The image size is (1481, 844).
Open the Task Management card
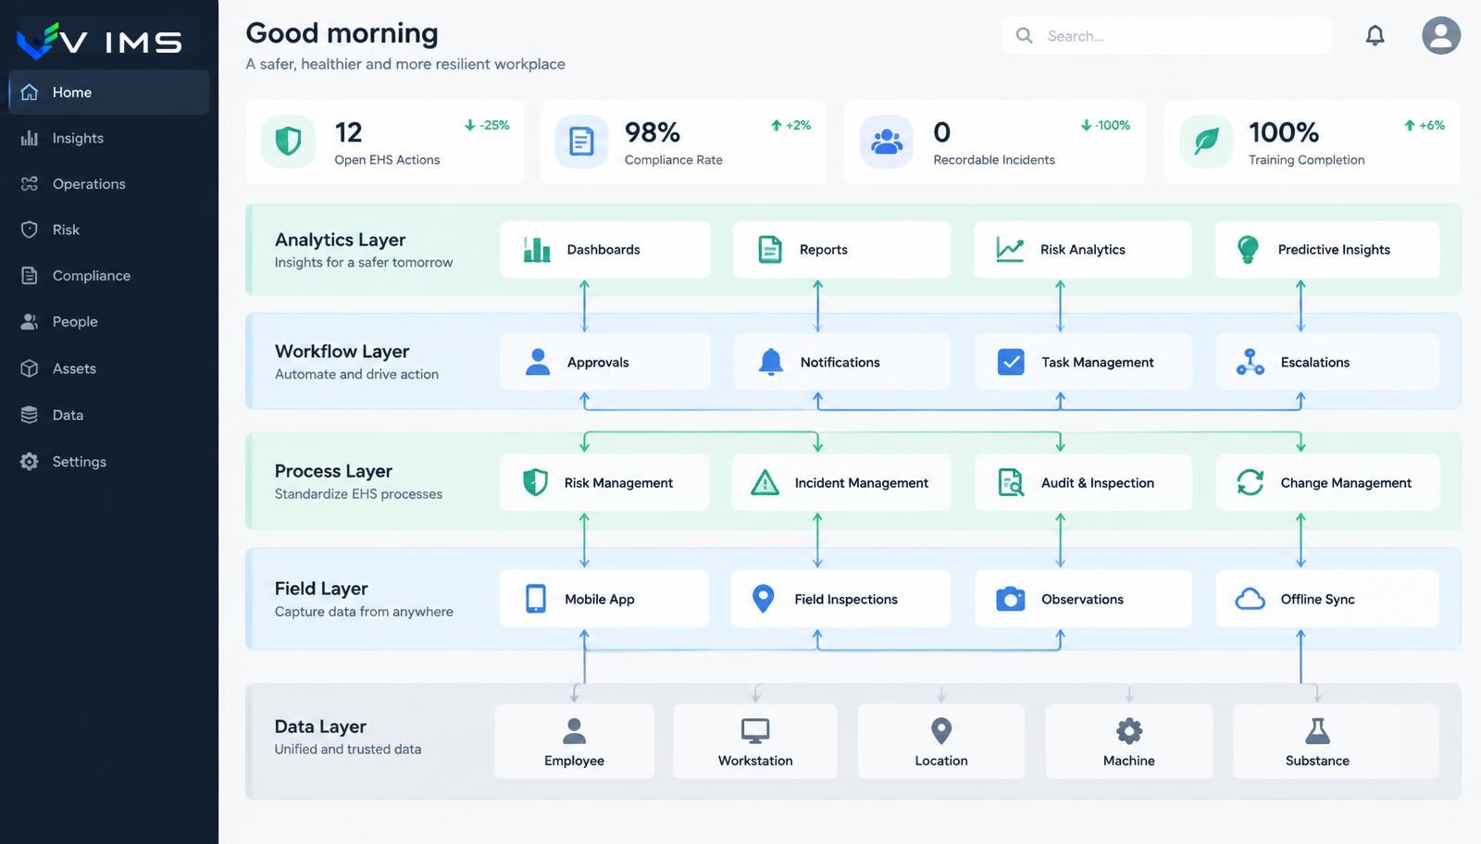1083,362
